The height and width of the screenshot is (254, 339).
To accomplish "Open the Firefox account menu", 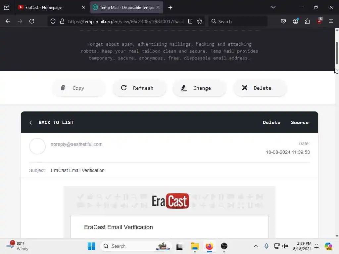I will click(x=295, y=21).
